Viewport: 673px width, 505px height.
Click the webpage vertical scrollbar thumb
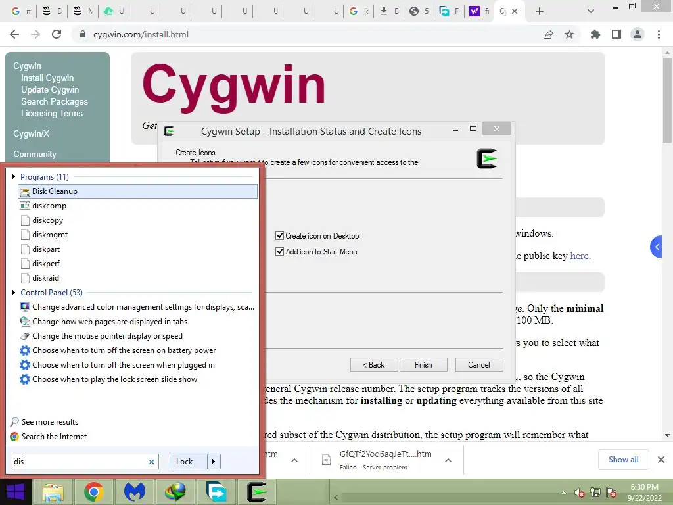tap(667, 100)
